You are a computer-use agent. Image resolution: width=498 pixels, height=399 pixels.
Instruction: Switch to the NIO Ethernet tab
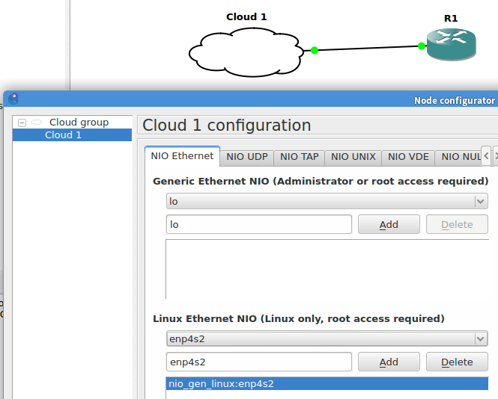coord(182,156)
